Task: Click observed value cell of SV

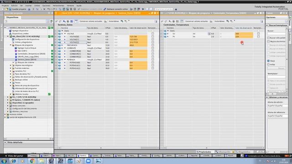Action: click(x=244, y=34)
